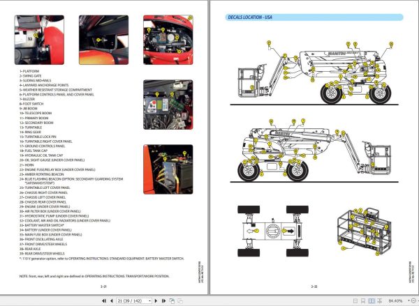Image resolution: width=419 pixels, height=306 pixels.
Task: Click page number 2-21 footer
Action: click(x=103, y=286)
